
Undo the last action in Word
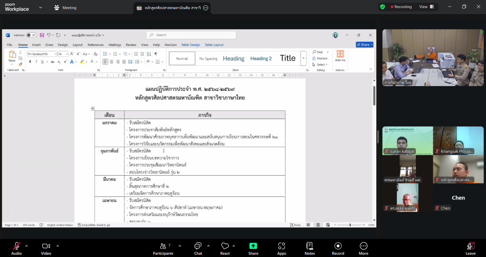49,35
